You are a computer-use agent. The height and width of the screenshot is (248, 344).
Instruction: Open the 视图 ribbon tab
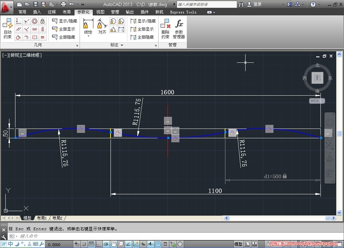tap(100, 12)
